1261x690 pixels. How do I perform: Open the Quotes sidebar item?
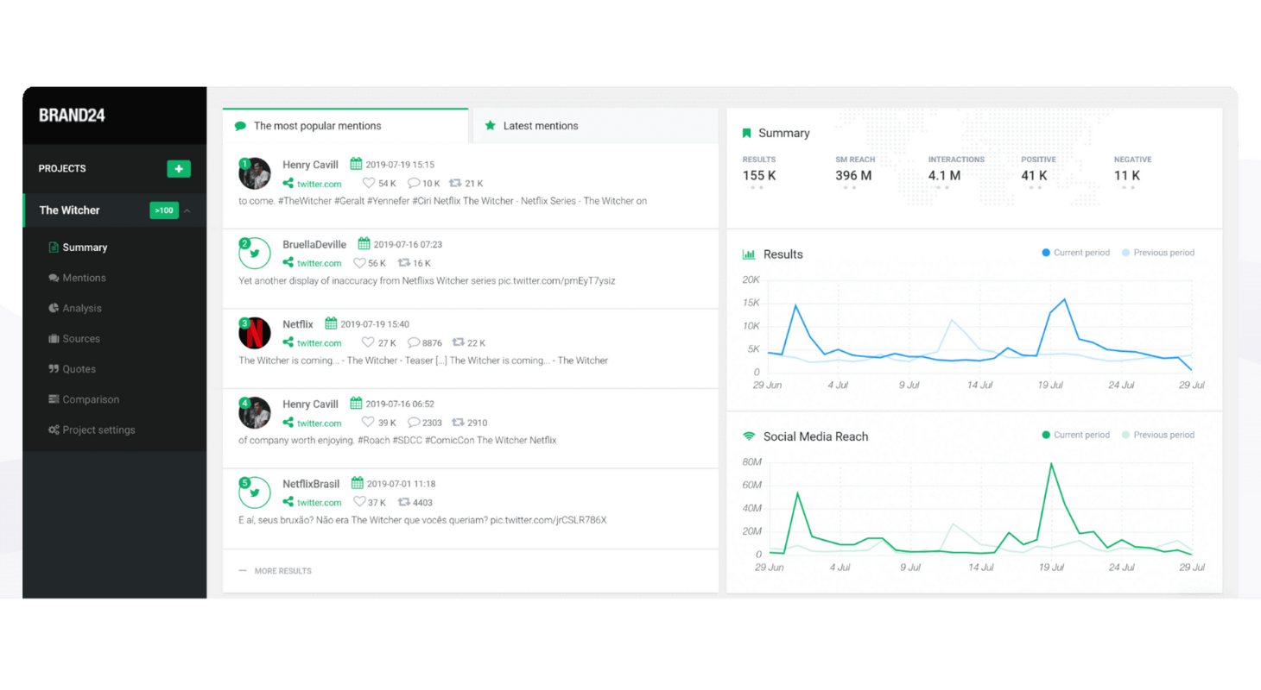coord(79,369)
